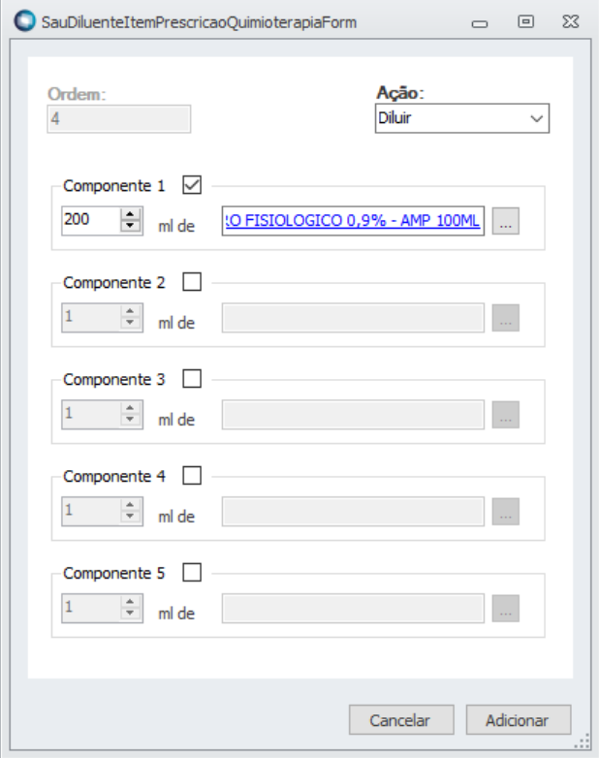
Task: Maximize the SauDiluenteItemPrescricaoQuimioterapiaForm window
Action: [x=526, y=21]
